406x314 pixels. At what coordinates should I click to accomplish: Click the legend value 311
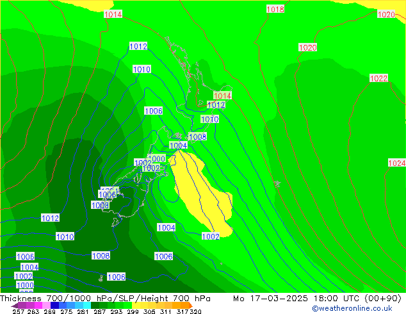166,311
